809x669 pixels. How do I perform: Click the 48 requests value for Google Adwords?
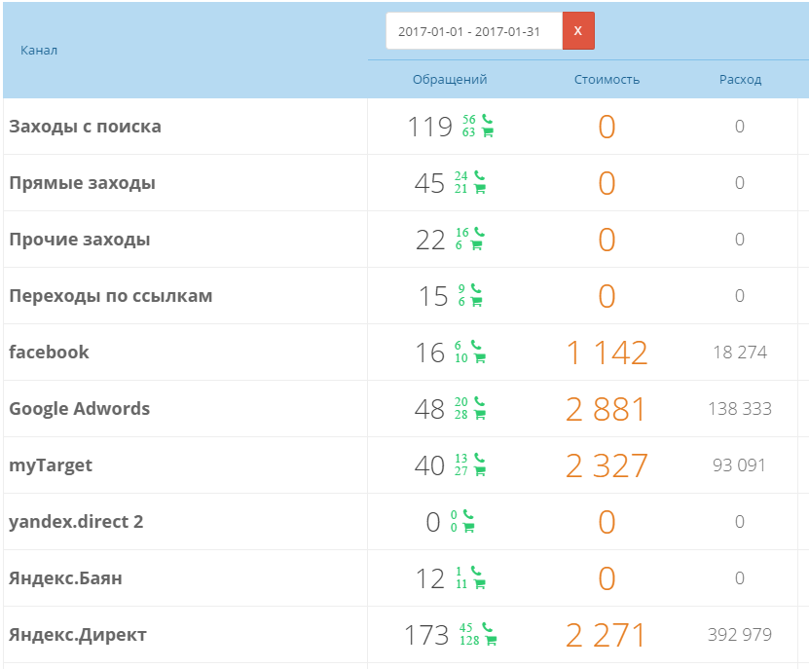point(429,409)
